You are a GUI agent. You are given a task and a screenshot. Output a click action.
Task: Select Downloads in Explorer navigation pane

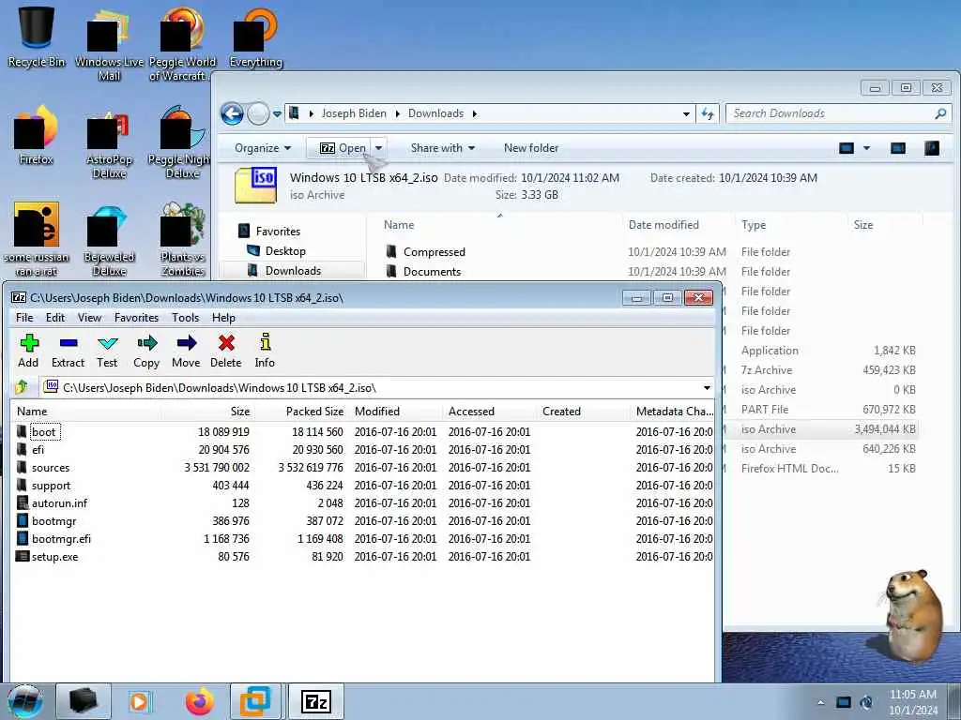(293, 271)
